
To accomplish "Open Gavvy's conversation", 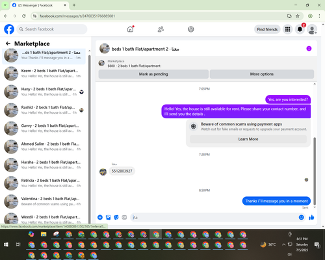I will 44,128.
